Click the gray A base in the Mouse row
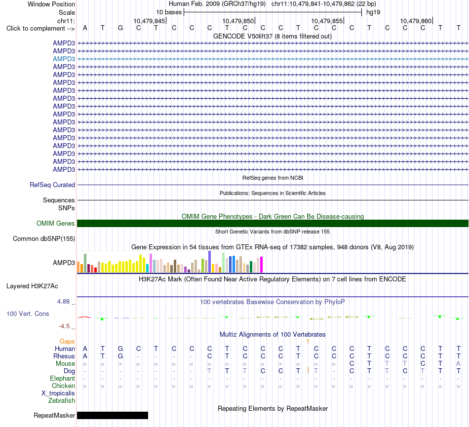The width and height of the screenshot is (469, 427). coord(458,364)
